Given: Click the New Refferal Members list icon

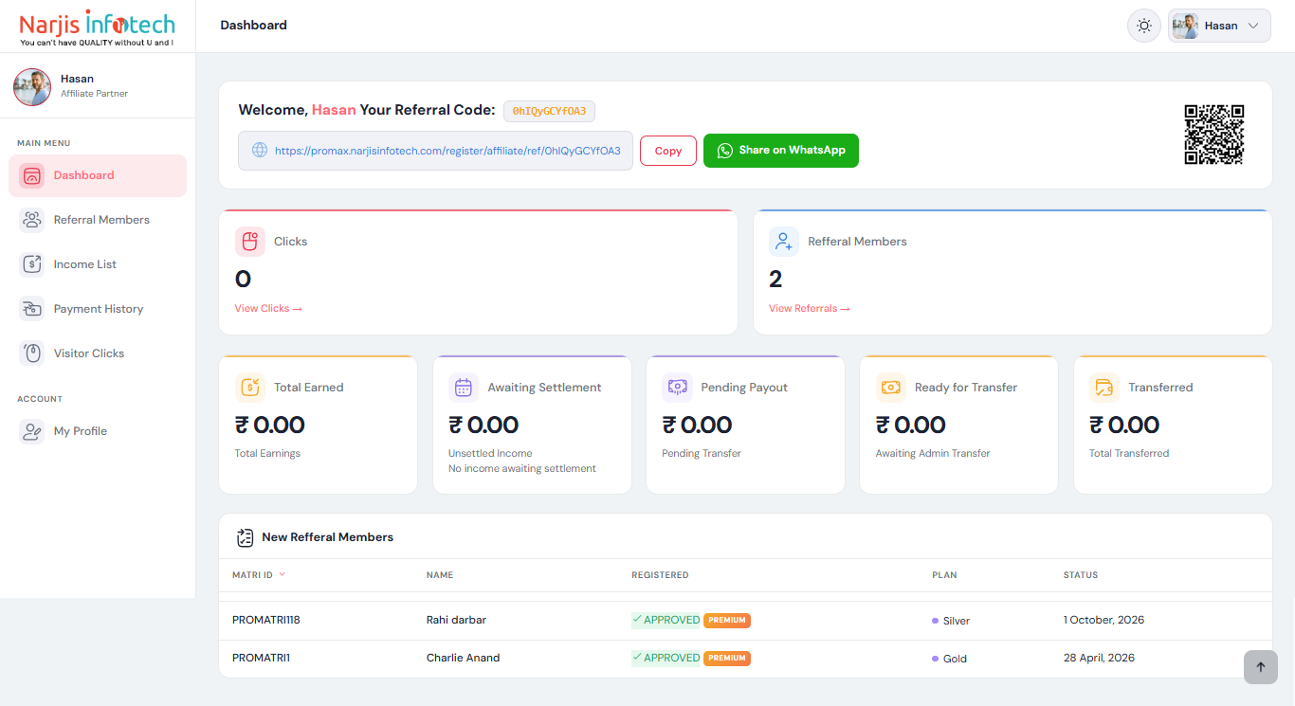Looking at the screenshot, I should pos(246,537).
